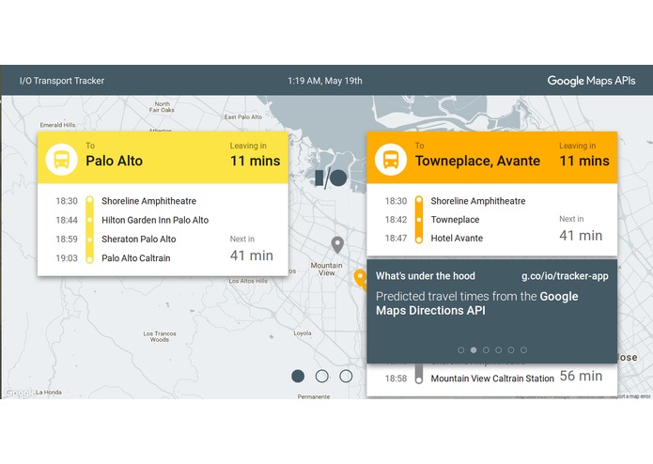Click the Emerald Hills map label
Screen dimensions: 653x464
(57, 125)
